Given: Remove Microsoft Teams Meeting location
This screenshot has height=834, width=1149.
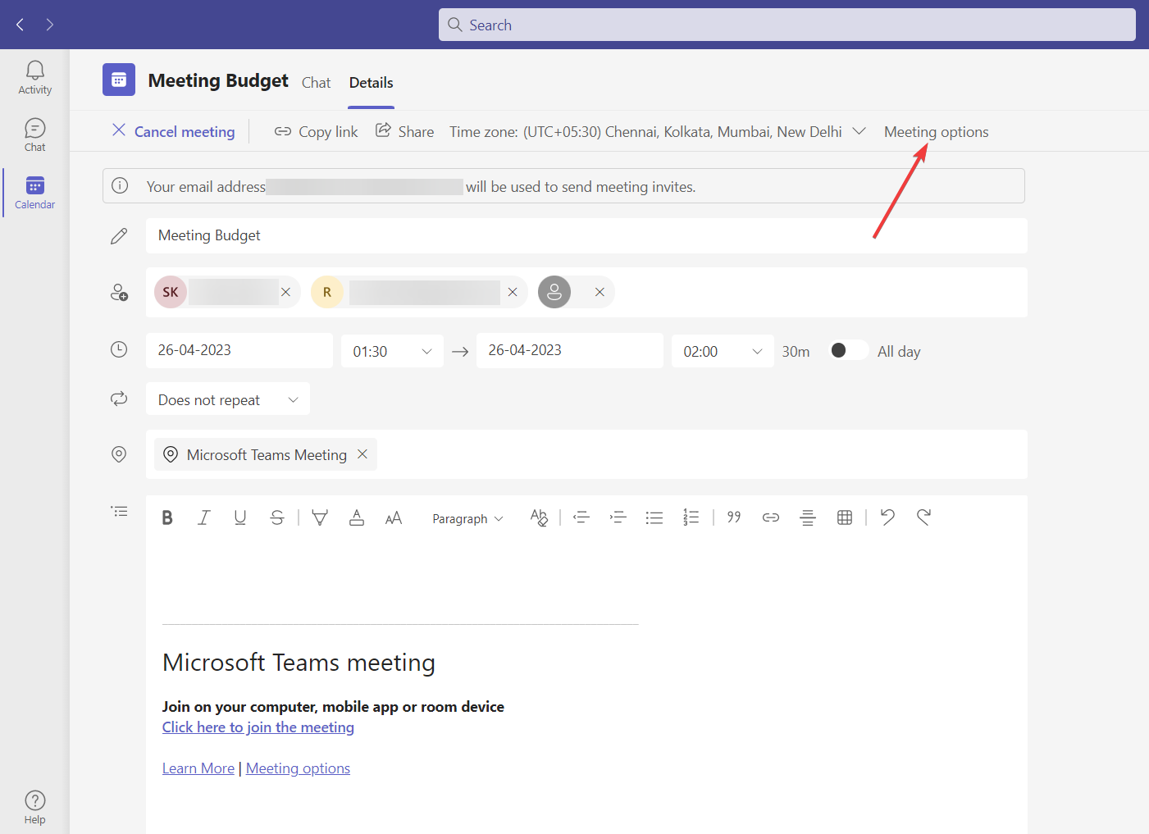Looking at the screenshot, I should [362, 454].
